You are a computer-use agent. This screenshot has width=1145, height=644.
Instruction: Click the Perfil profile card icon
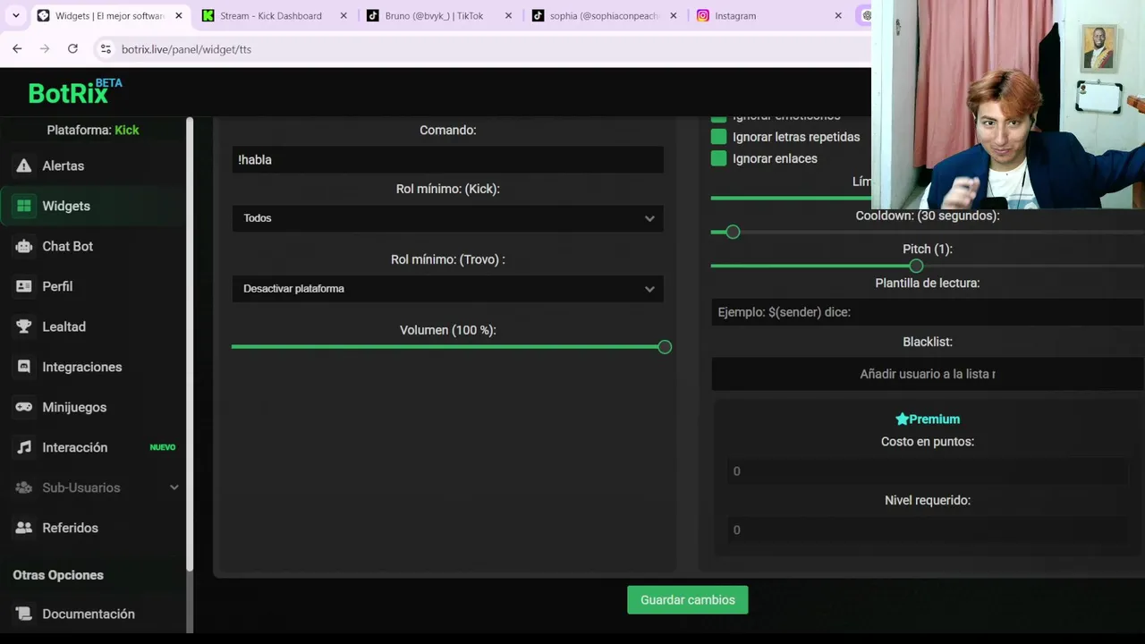click(x=24, y=286)
